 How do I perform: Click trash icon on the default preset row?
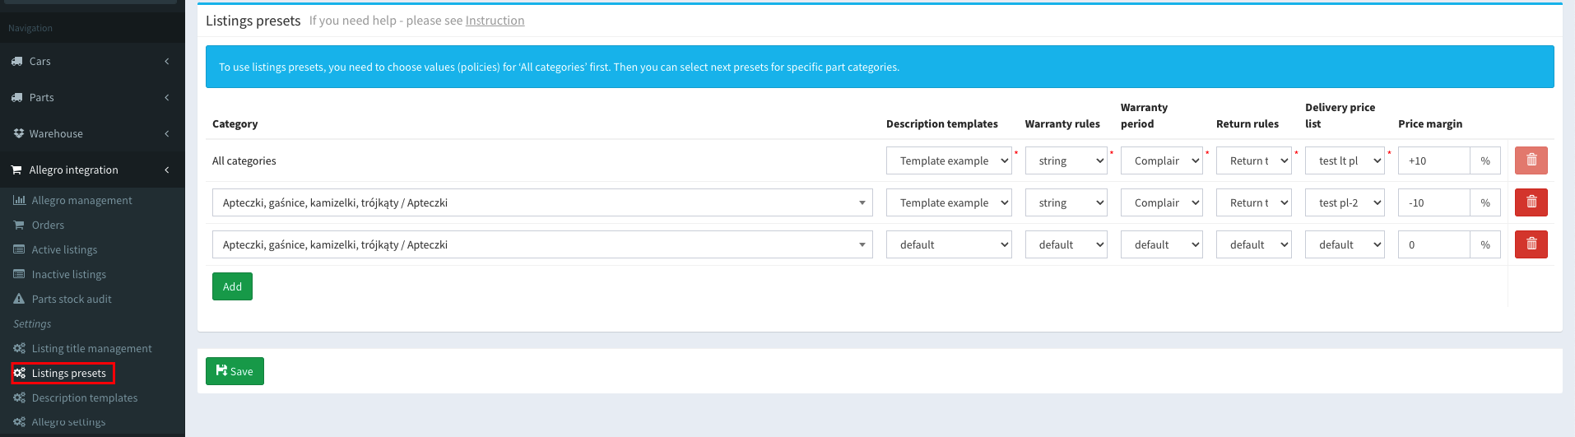1531,244
